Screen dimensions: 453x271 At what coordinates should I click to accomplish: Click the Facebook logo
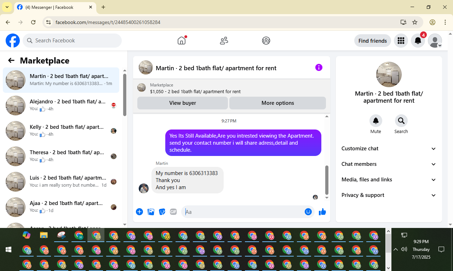point(13,41)
